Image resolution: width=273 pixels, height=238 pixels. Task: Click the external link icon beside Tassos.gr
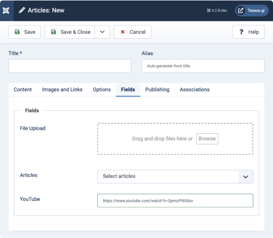(240, 10)
